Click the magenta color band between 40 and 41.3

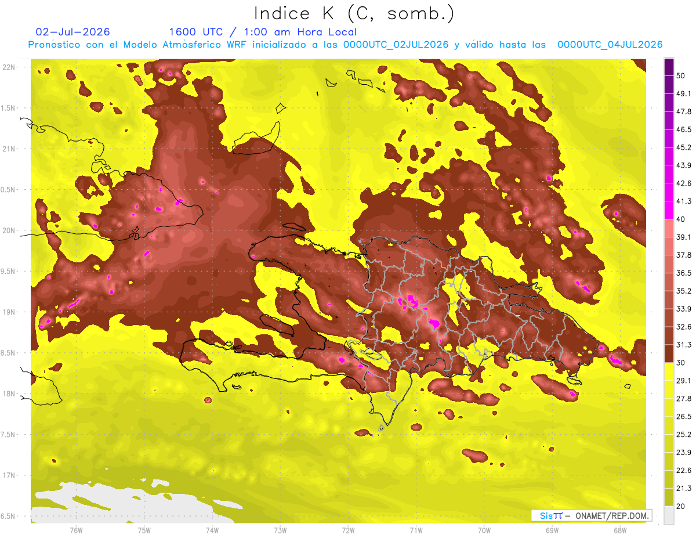pyautogui.click(x=669, y=210)
